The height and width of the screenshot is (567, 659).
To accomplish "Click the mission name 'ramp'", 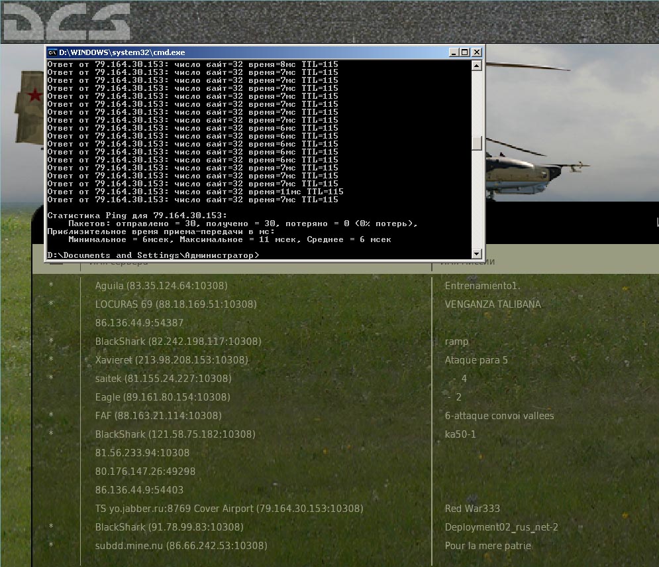I will point(456,342).
